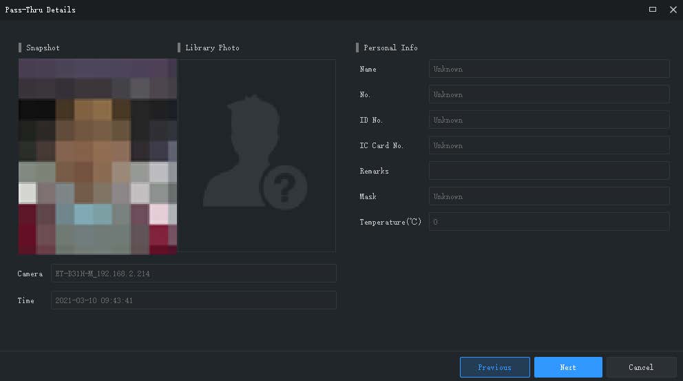Click the Library Photo section heading
Image resolution: width=683 pixels, height=381 pixels.
[x=212, y=48]
